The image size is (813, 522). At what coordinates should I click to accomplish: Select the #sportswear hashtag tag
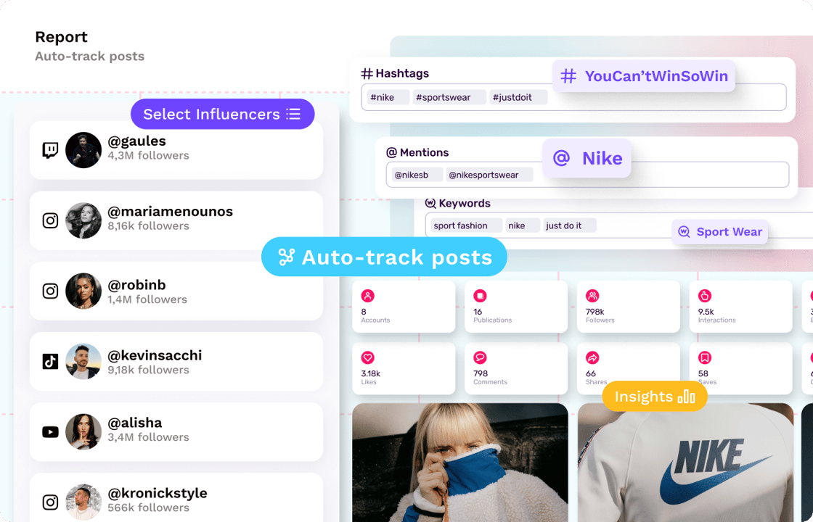click(x=449, y=97)
